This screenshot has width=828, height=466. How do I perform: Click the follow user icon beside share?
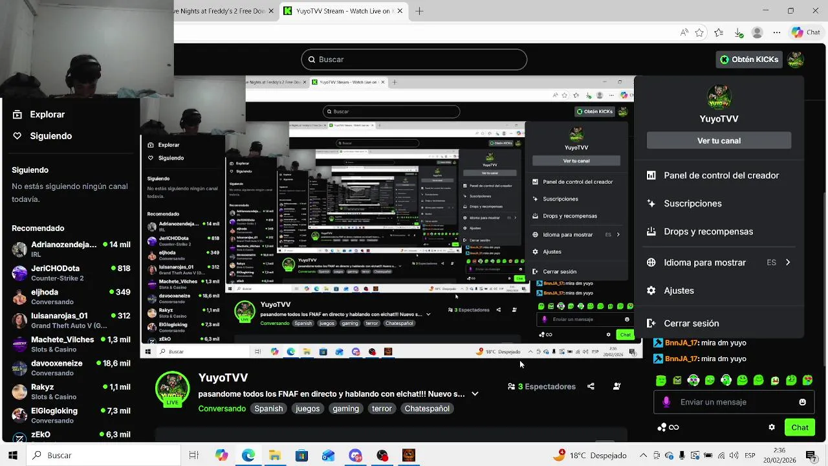click(616, 386)
